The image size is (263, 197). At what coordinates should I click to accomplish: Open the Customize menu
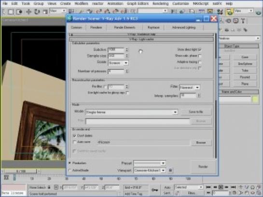[x=180, y=3]
